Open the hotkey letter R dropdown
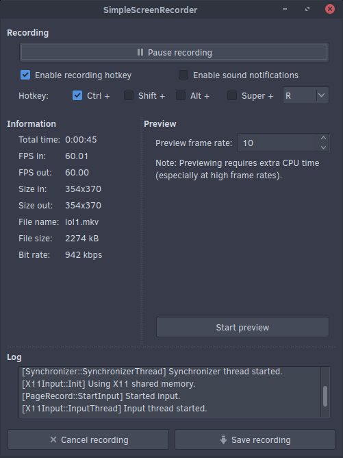Viewport: 343px width, 458px height. click(305, 95)
